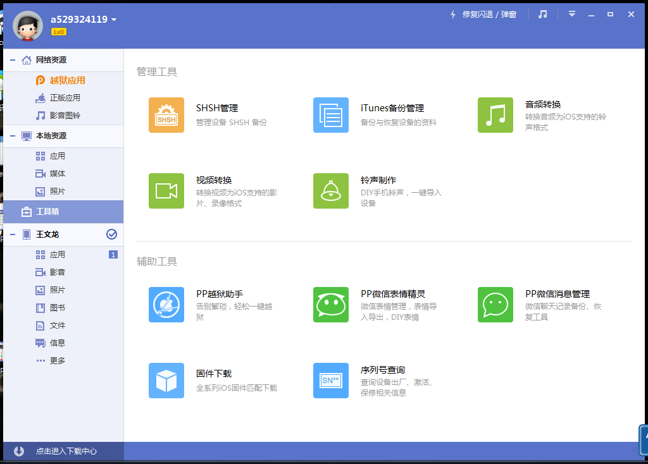
Task: Open the PP微信表情精灵 icon
Action: point(331,305)
